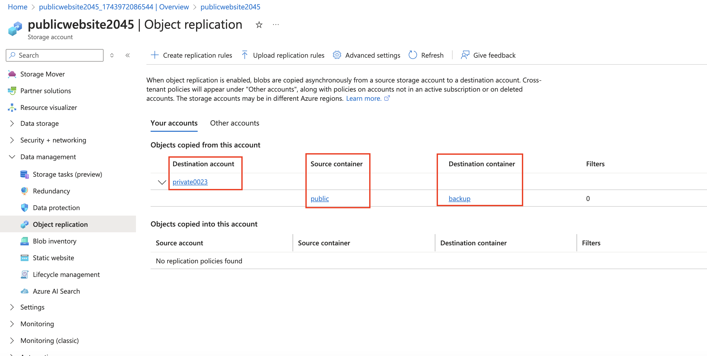The image size is (707, 356).
Task: Expand the Security + networking section
Action: pos(12,140)
